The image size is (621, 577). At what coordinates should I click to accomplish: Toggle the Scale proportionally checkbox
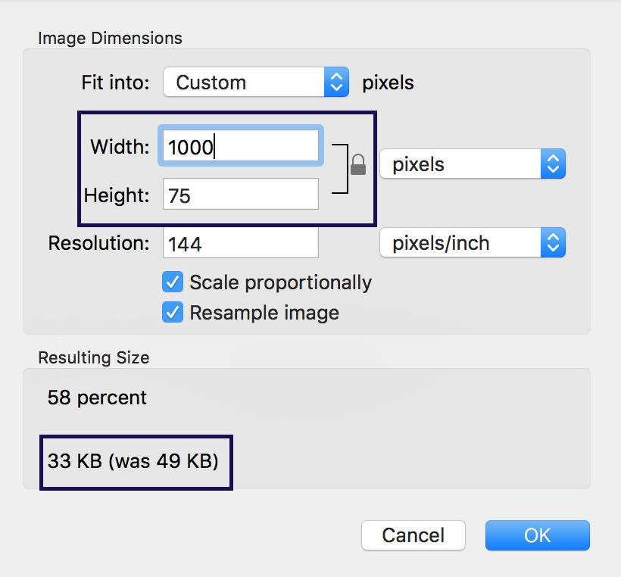tap(173, 283)
